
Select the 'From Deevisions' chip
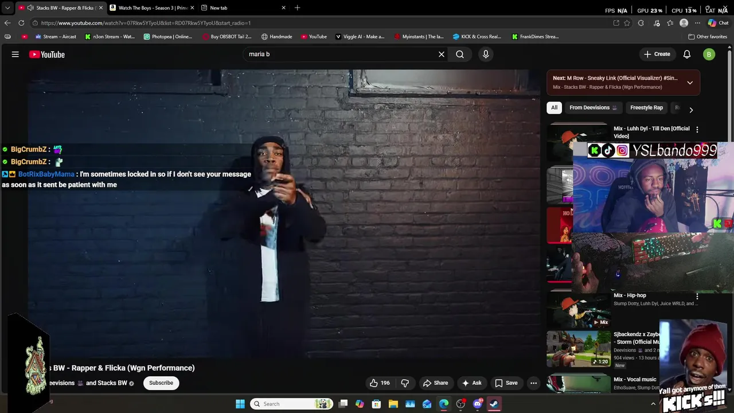(593, 108)
